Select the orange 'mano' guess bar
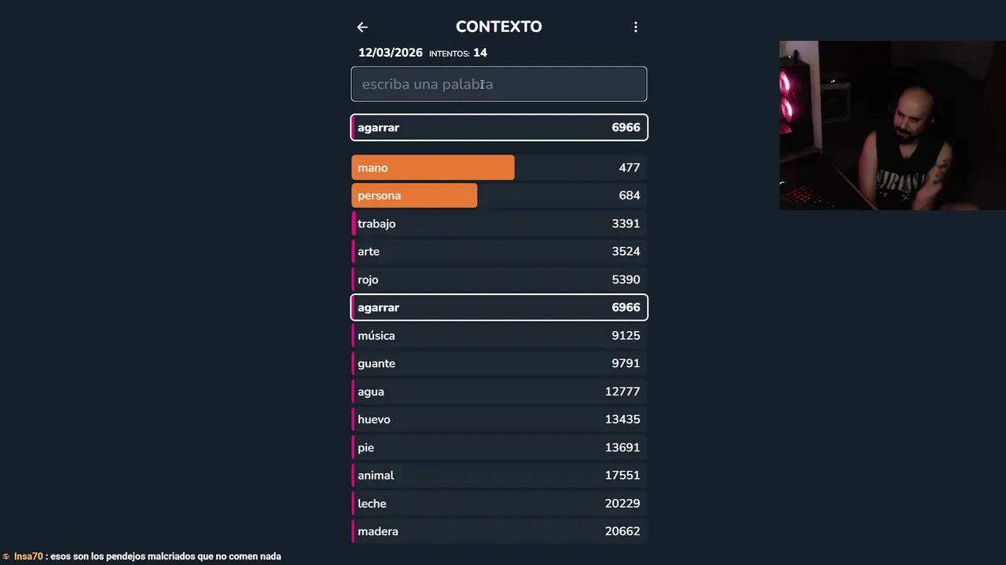The width and height of the screenshot is (1006, 565). tap(433, 168)
